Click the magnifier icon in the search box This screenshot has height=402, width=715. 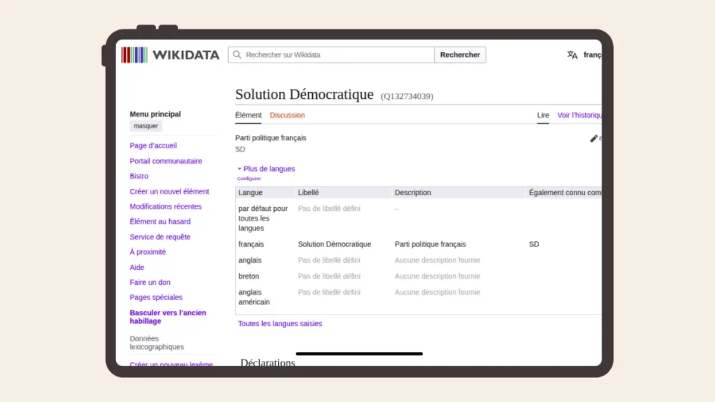[237, 55]
